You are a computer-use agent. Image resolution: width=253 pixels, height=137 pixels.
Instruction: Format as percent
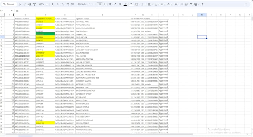point(57,4)
